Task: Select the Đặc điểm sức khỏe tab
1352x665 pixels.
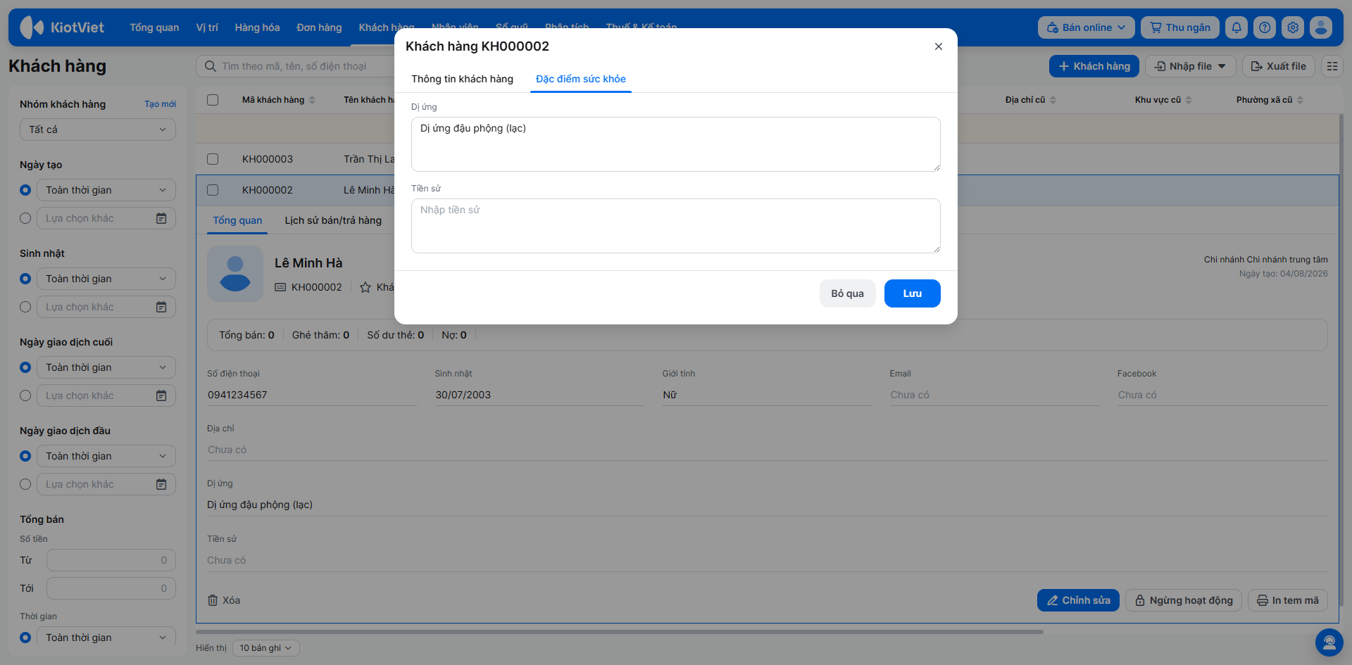Action: tap(581, 79)
